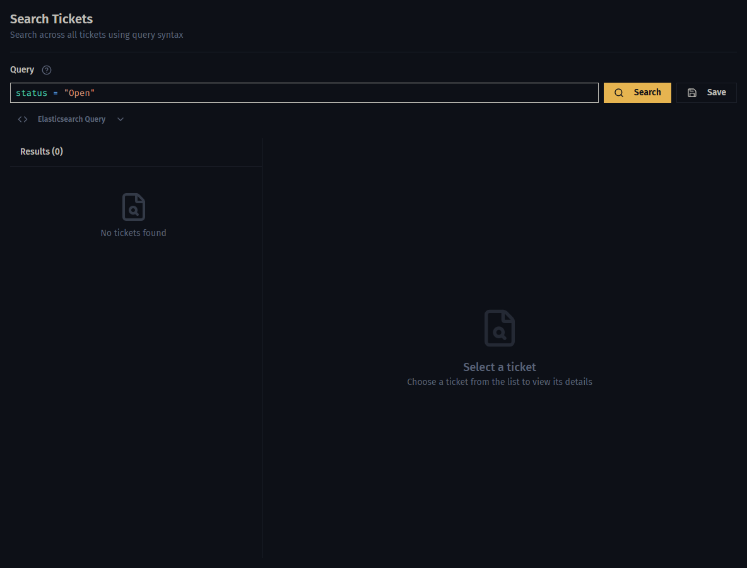Image resolution: width=747 pixels, height=568 pixels.
Task: Click the "Select a ticket" heading
Action: (x=499, y=367)
